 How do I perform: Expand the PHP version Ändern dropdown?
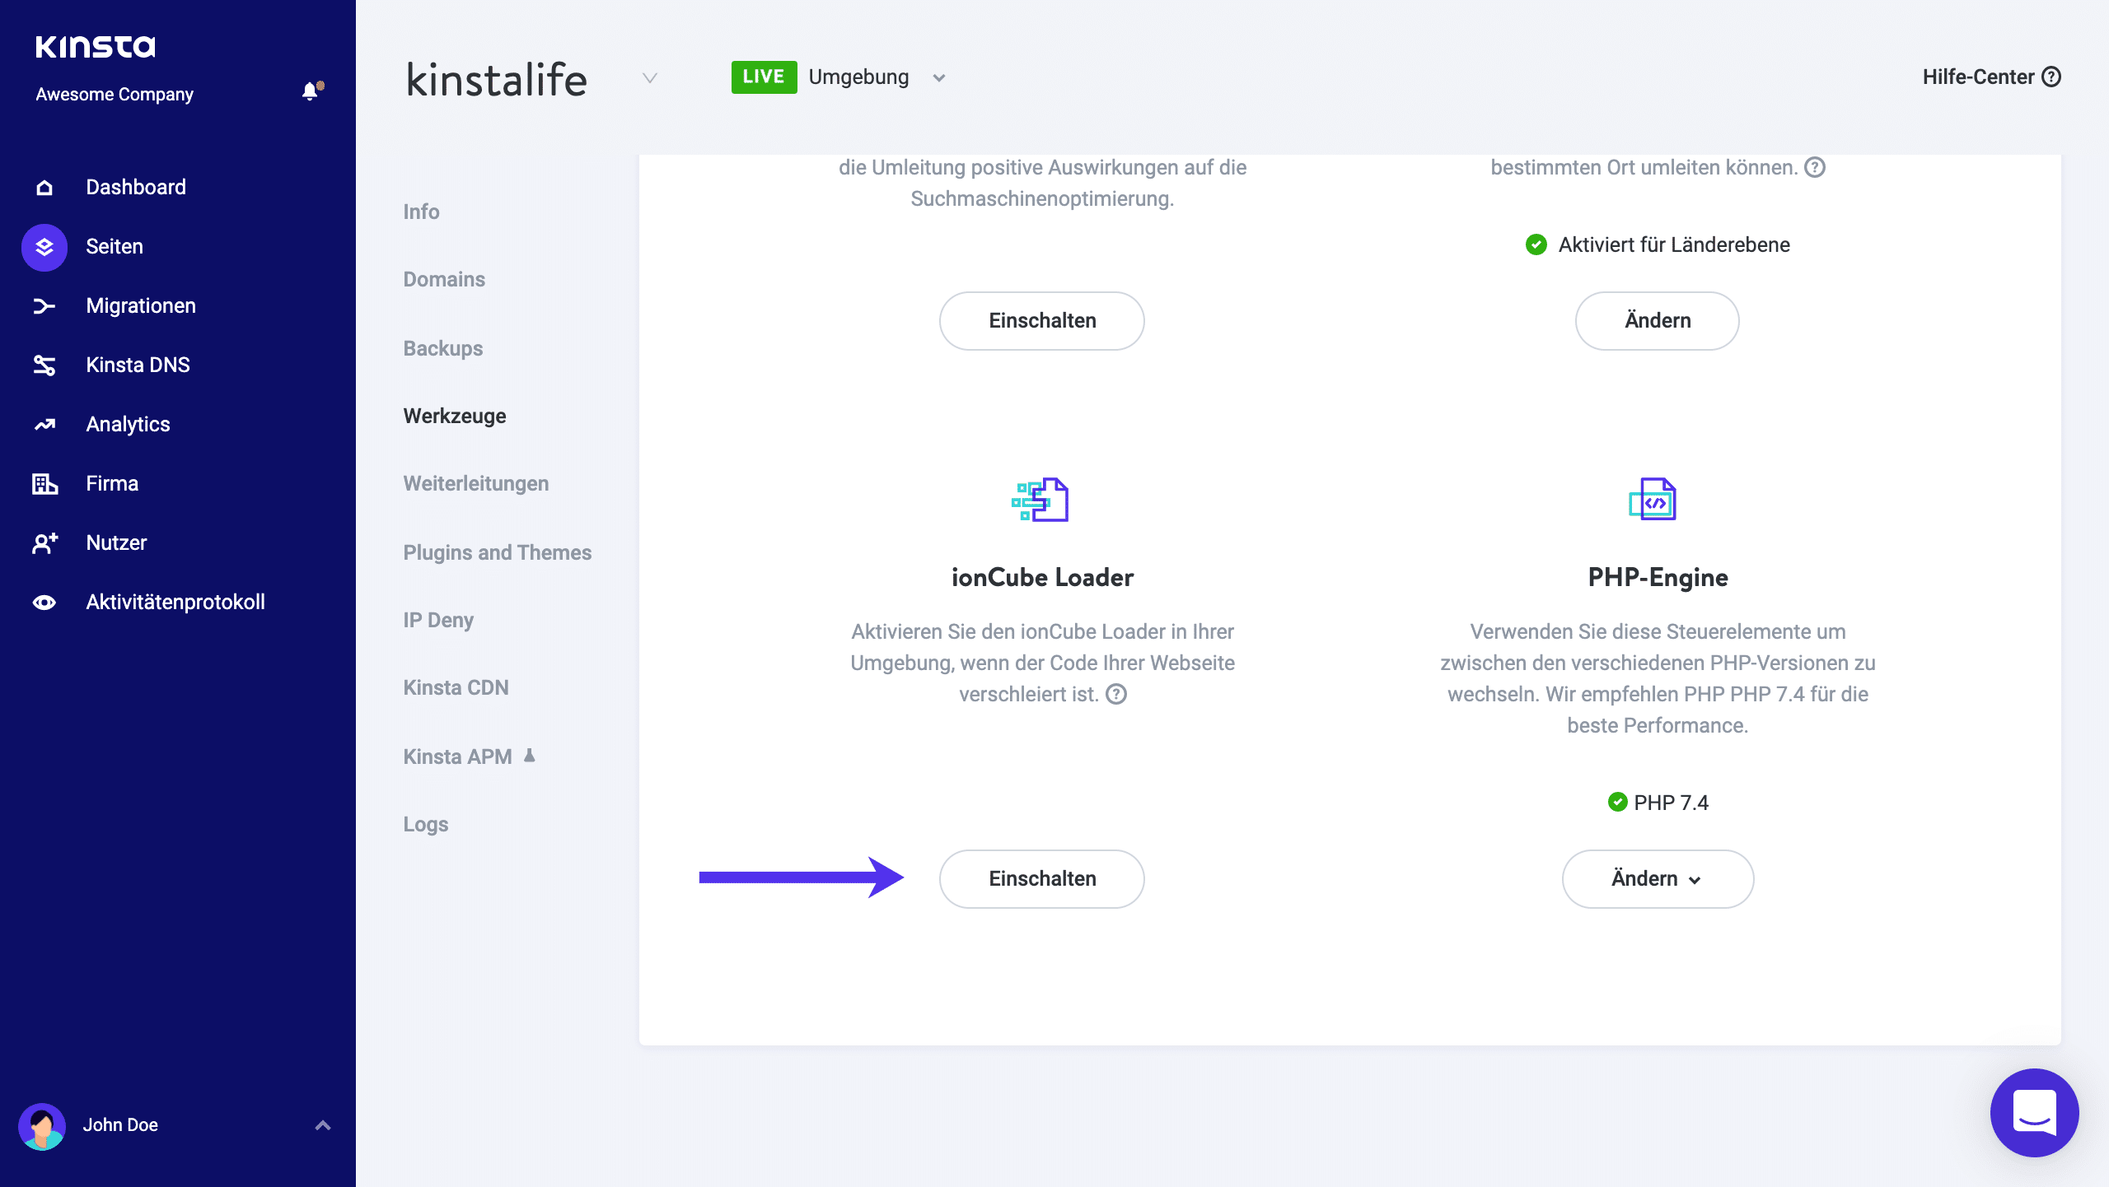1657,878
